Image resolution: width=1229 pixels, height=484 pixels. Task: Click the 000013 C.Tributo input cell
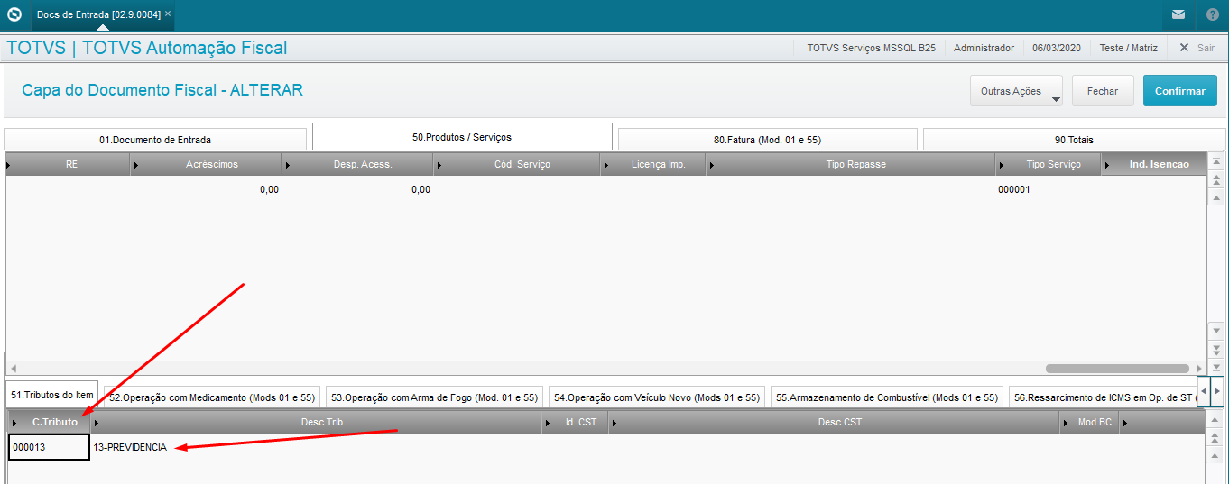[49, 447]
